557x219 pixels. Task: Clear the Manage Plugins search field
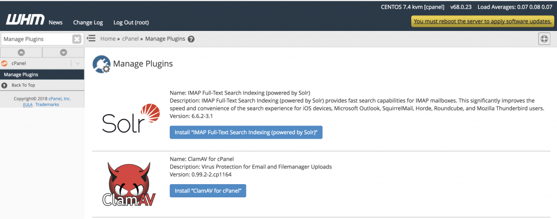click(x=77, y=39)
